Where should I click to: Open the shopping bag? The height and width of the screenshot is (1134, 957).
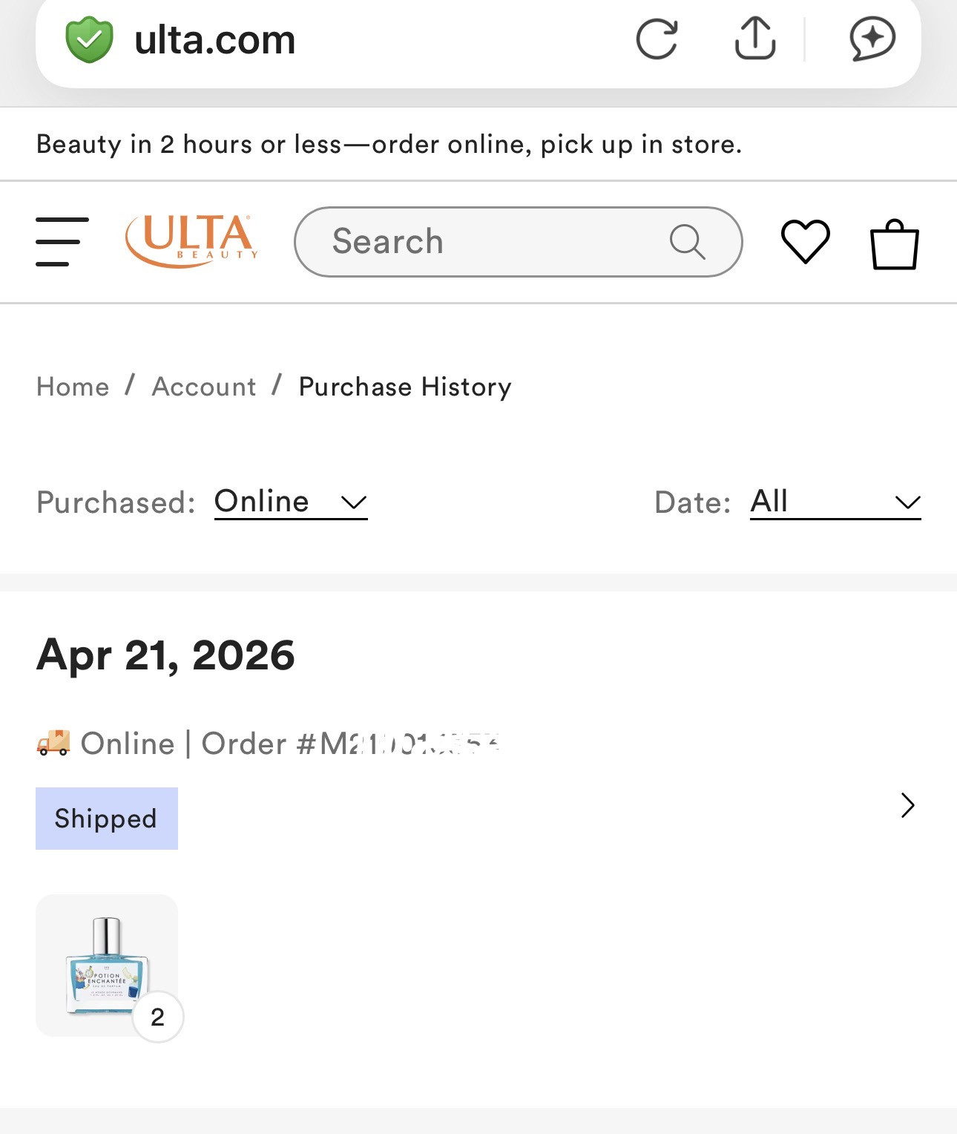coord(894,244)
